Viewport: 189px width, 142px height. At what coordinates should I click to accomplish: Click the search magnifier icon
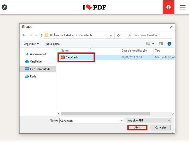[130, 35]
